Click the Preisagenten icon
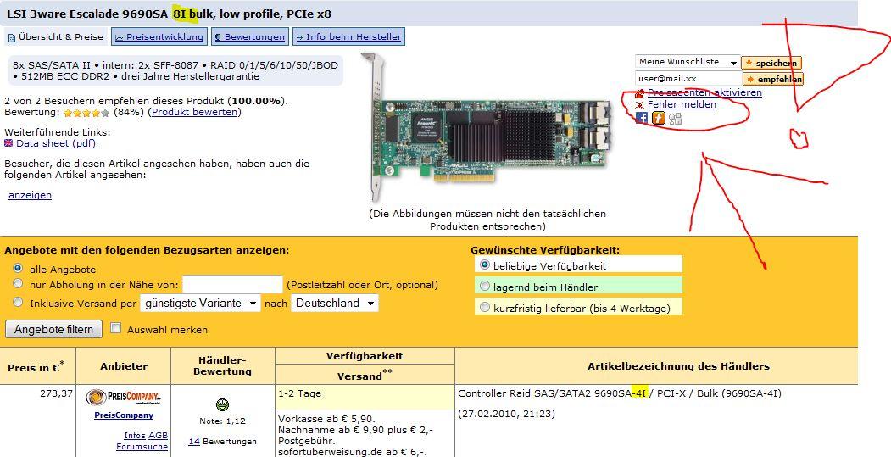Image resolution: width=891 pixels, height=457 pixels. (x=640, y=92)
